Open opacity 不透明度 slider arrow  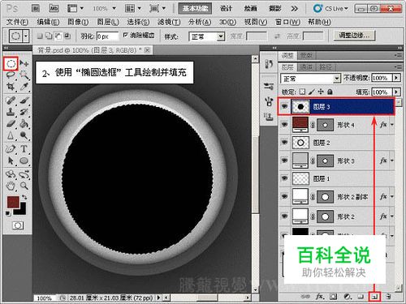point(396,78)
